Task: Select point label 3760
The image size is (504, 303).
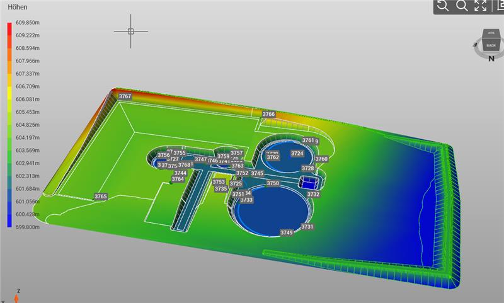Action: (x=321, y=159)
